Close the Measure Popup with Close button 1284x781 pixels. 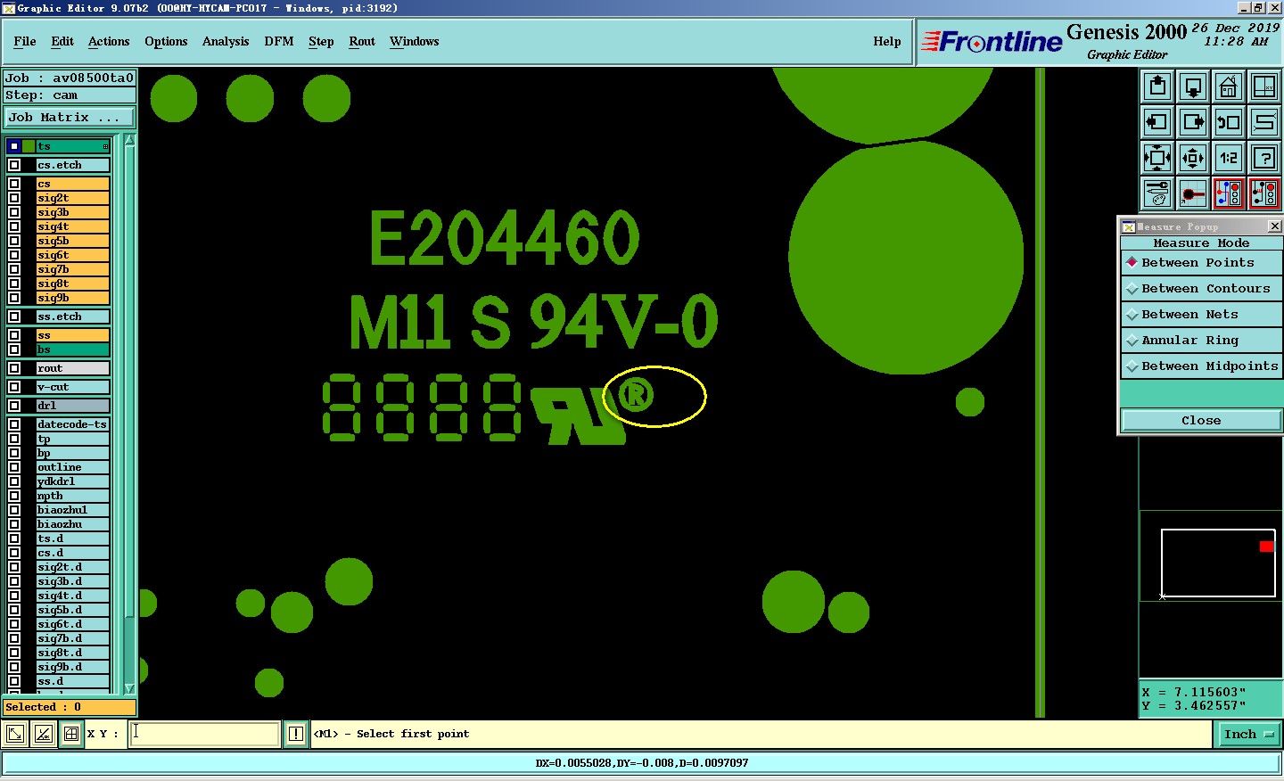pyautogui.click(x=1201, y=421)
